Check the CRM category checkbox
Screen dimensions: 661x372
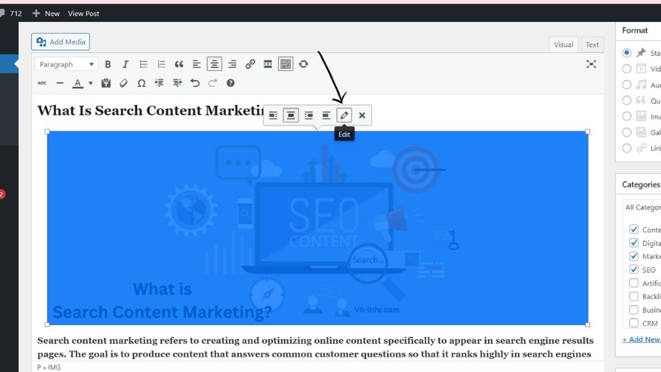pyautogui.click(x=633, y=322)
